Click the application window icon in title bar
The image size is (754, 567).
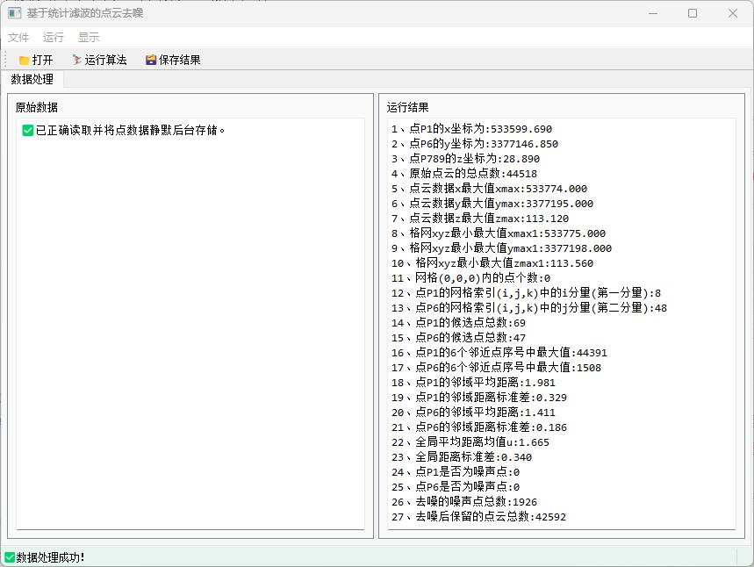click(x=14, y=13)
